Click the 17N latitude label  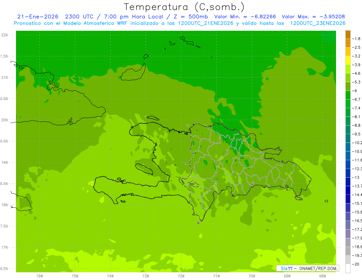[x=5, y=247]
